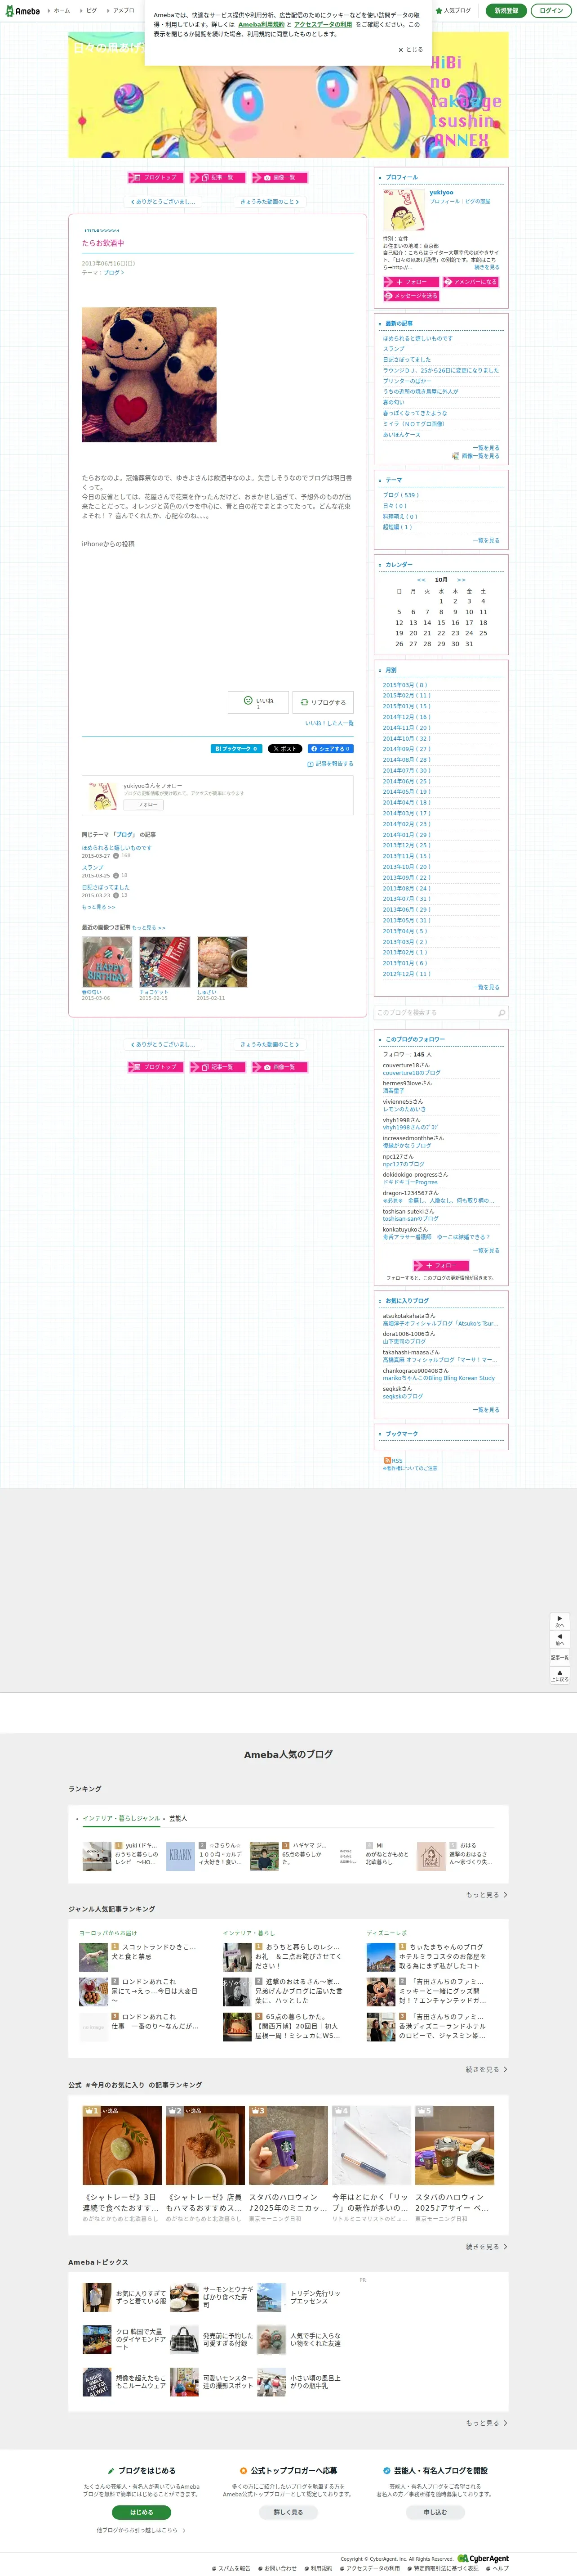Click the magnifier icon in blog search box

(x=501, y=1012)
